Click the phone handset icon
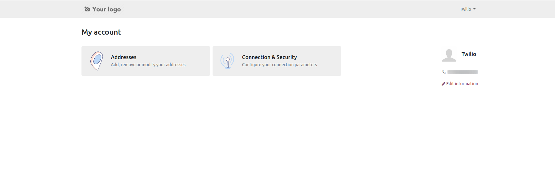This screenshot has height=190, width=555. click(x=444, y=72)
